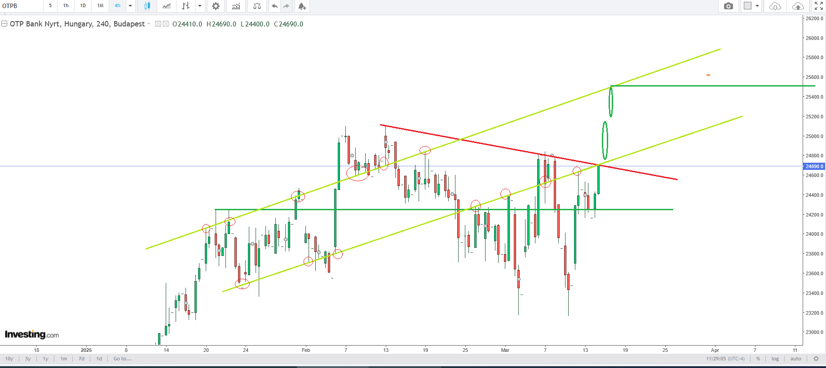Image resolution: width=826 pixels, height=368 pixels.
Task: Toggle auto scale for price axis
Action: click(x=796, y=359)
